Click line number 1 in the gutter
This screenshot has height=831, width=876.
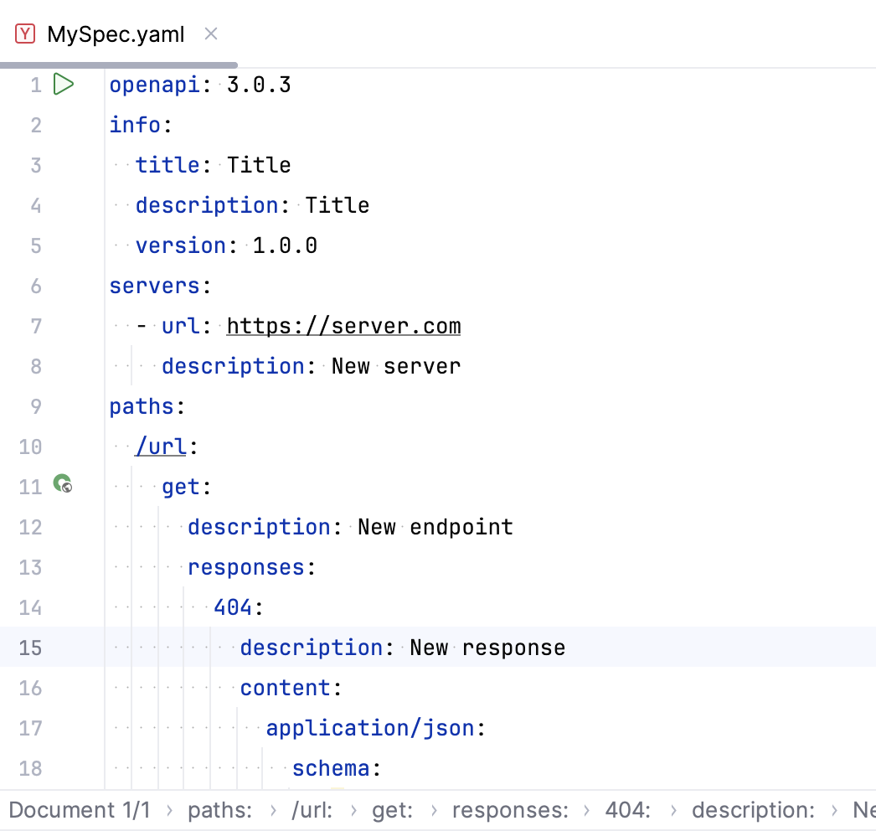[x=35, y=84]
